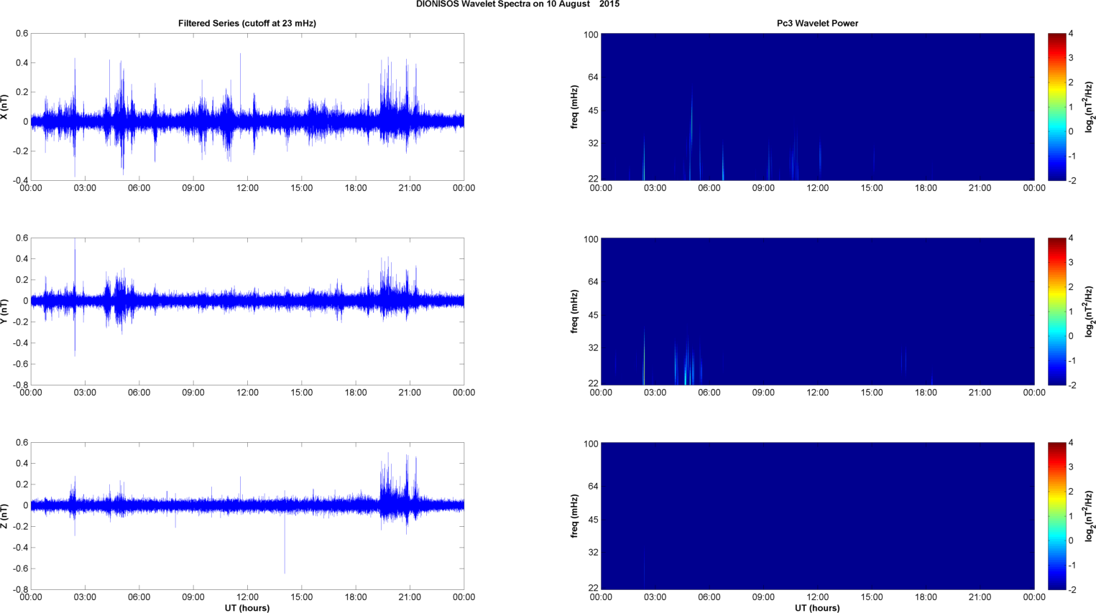Viewport: 1096px width, 613px height.
Task: Click the DIONISOS Wavelet Spectra figure title
Action: (517, 4)
